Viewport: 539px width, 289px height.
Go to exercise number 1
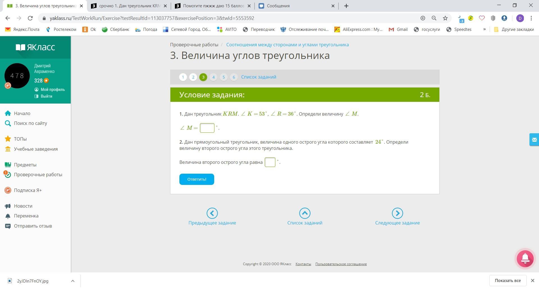[183, 77]
